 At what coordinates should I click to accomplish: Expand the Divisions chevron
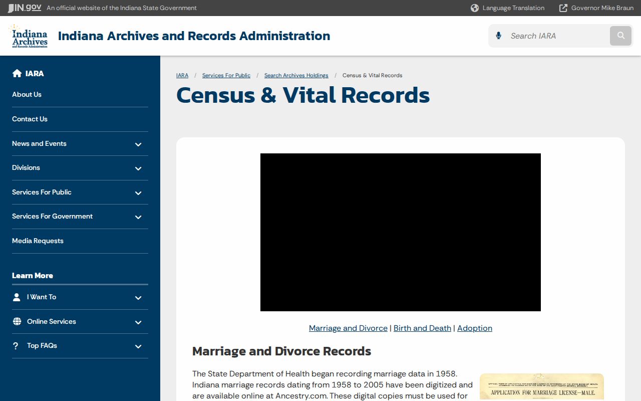pos(138,168)
